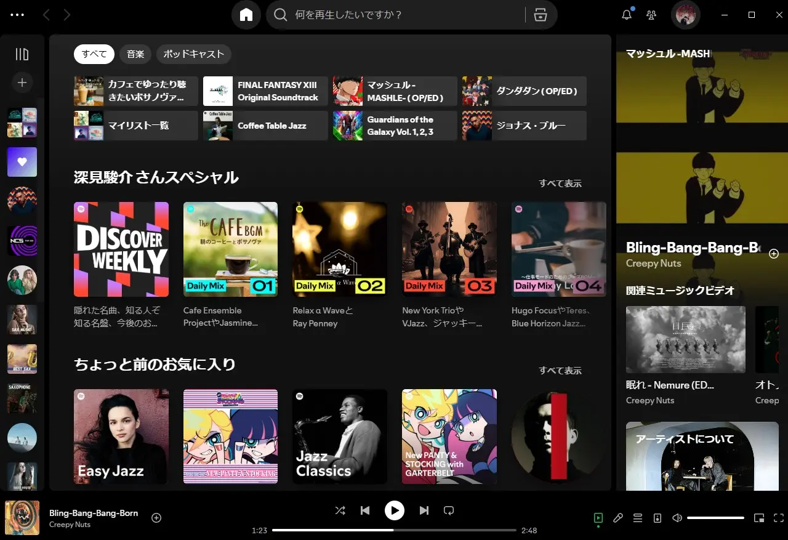The height and width of the screenshot is (540, 788).
Task: Seek along the song progress bar
Action: [394, 530]
